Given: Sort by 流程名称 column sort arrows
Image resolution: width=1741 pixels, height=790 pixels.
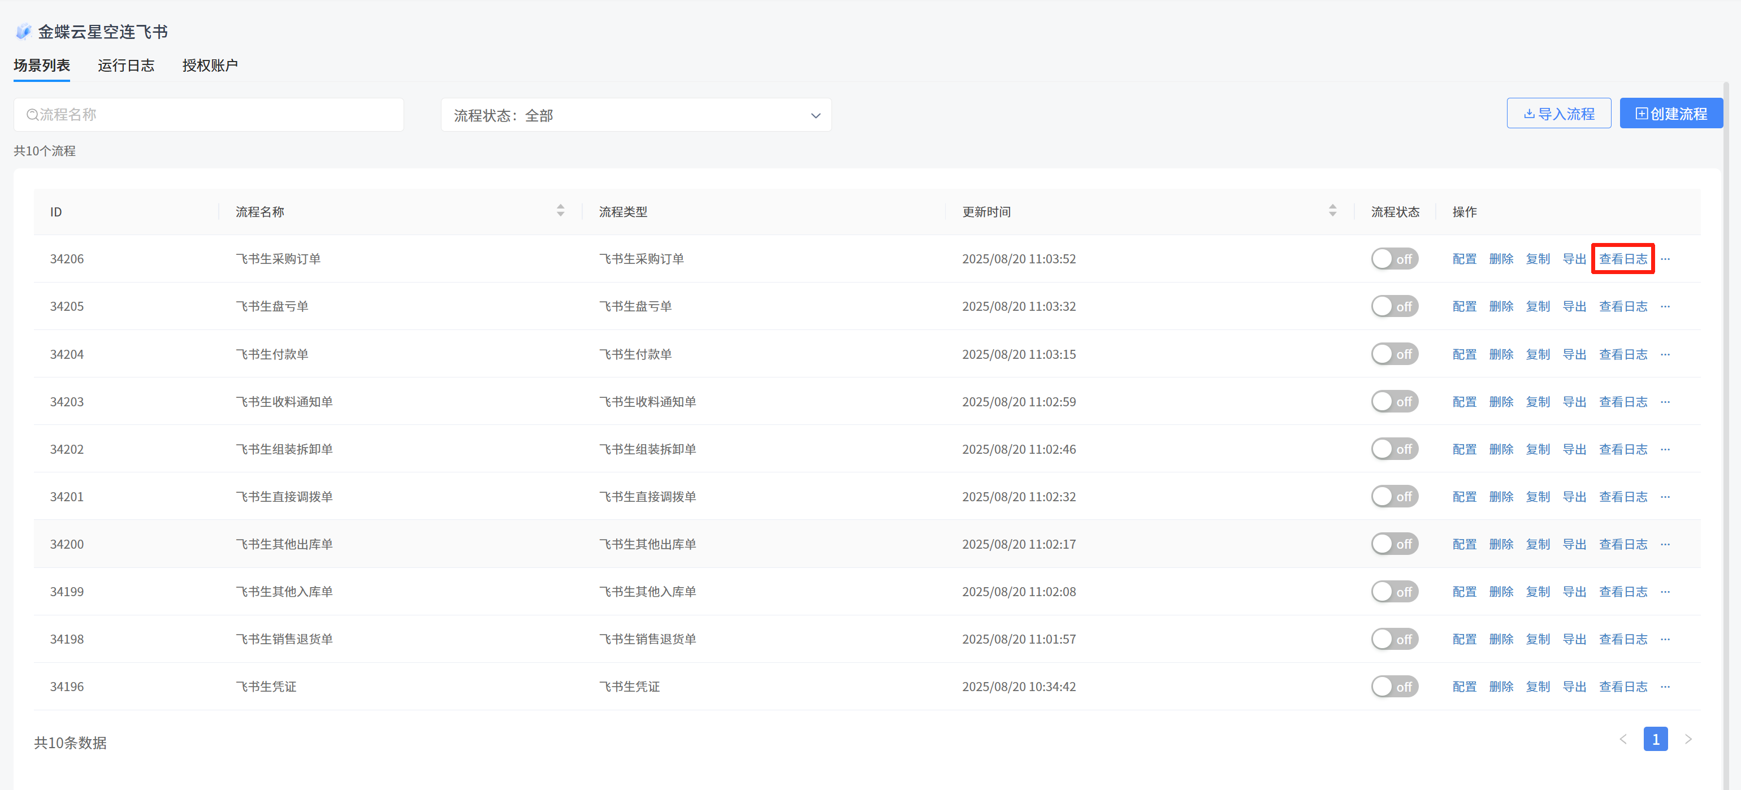Looking at the screenshot, I should tap(560, 211).
